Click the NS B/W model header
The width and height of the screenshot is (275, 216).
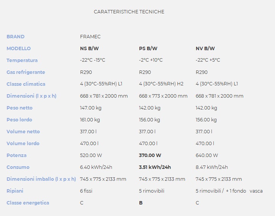(x=90, y=49)
